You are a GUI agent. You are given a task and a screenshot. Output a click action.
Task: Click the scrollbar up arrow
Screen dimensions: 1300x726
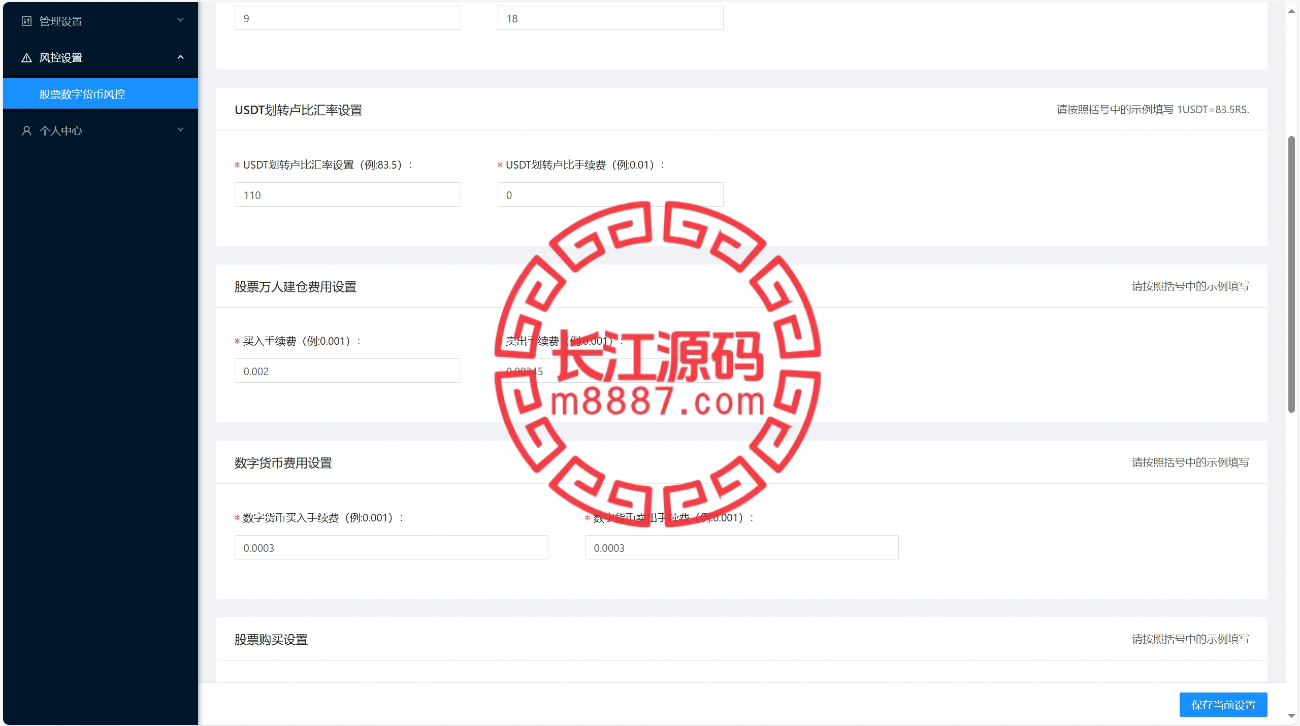pos(1291,11)
